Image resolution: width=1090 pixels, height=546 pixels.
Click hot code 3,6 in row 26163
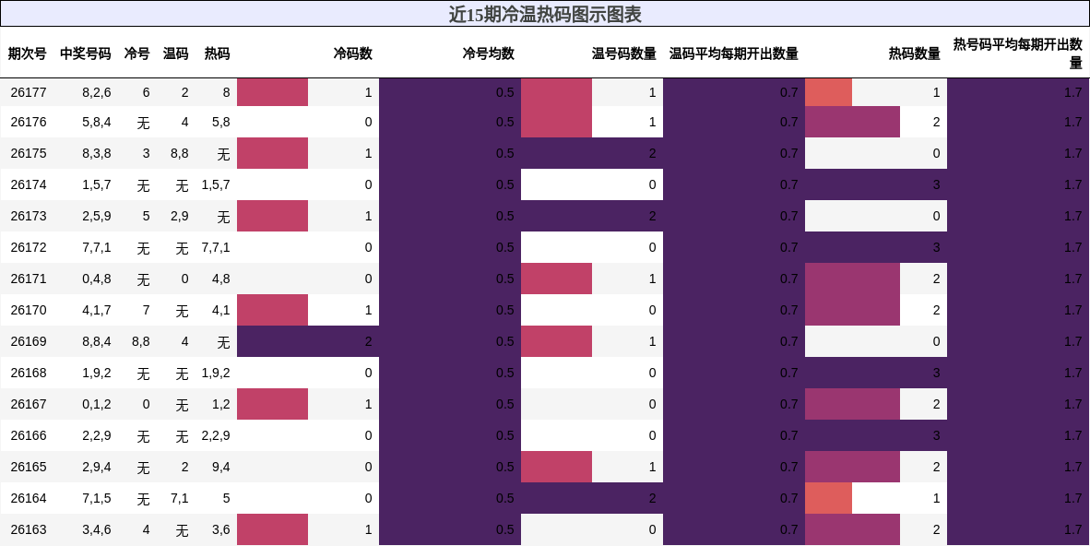pos(221,530)
